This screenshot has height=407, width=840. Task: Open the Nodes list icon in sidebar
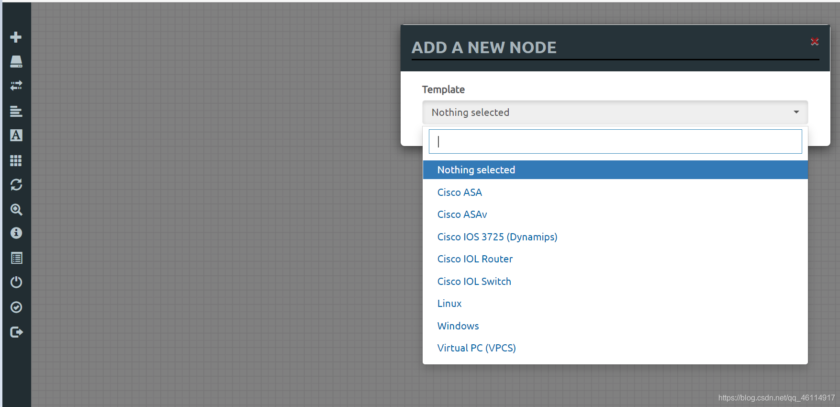[16, 61]
